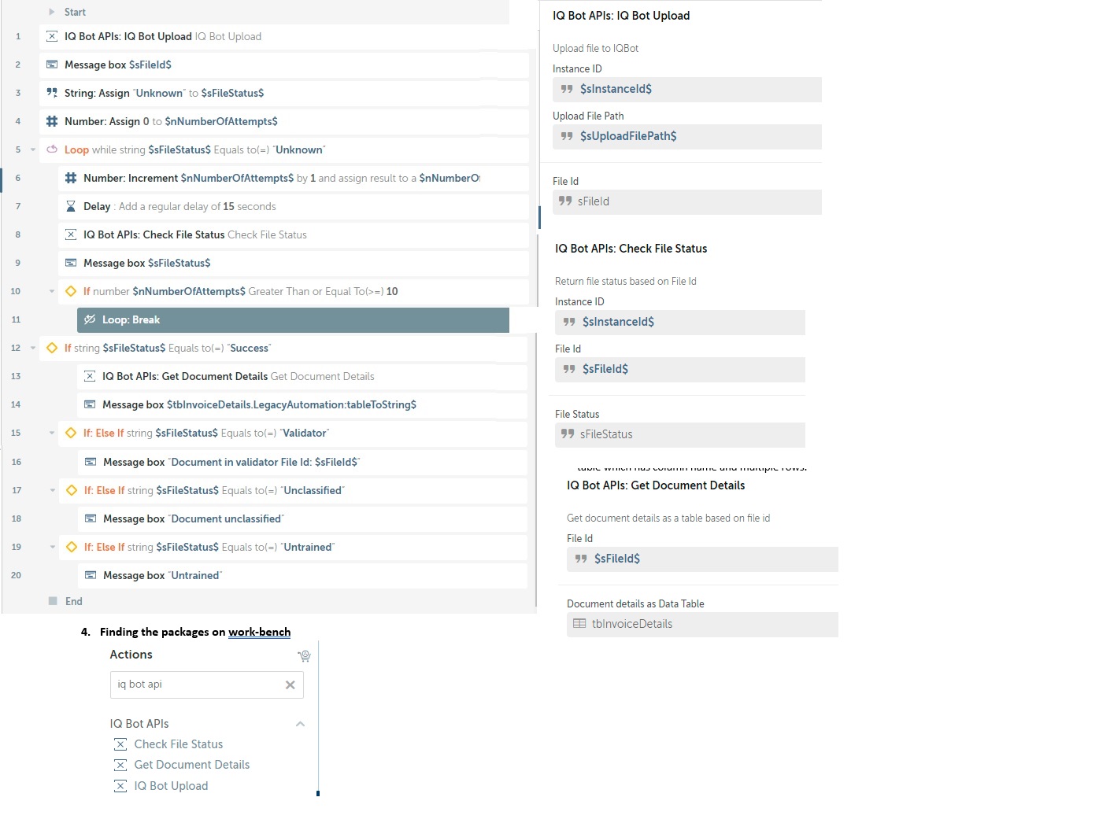1099x834 pixels.
Task: Click the Number Increment hash icon
Action: [71, 178]
